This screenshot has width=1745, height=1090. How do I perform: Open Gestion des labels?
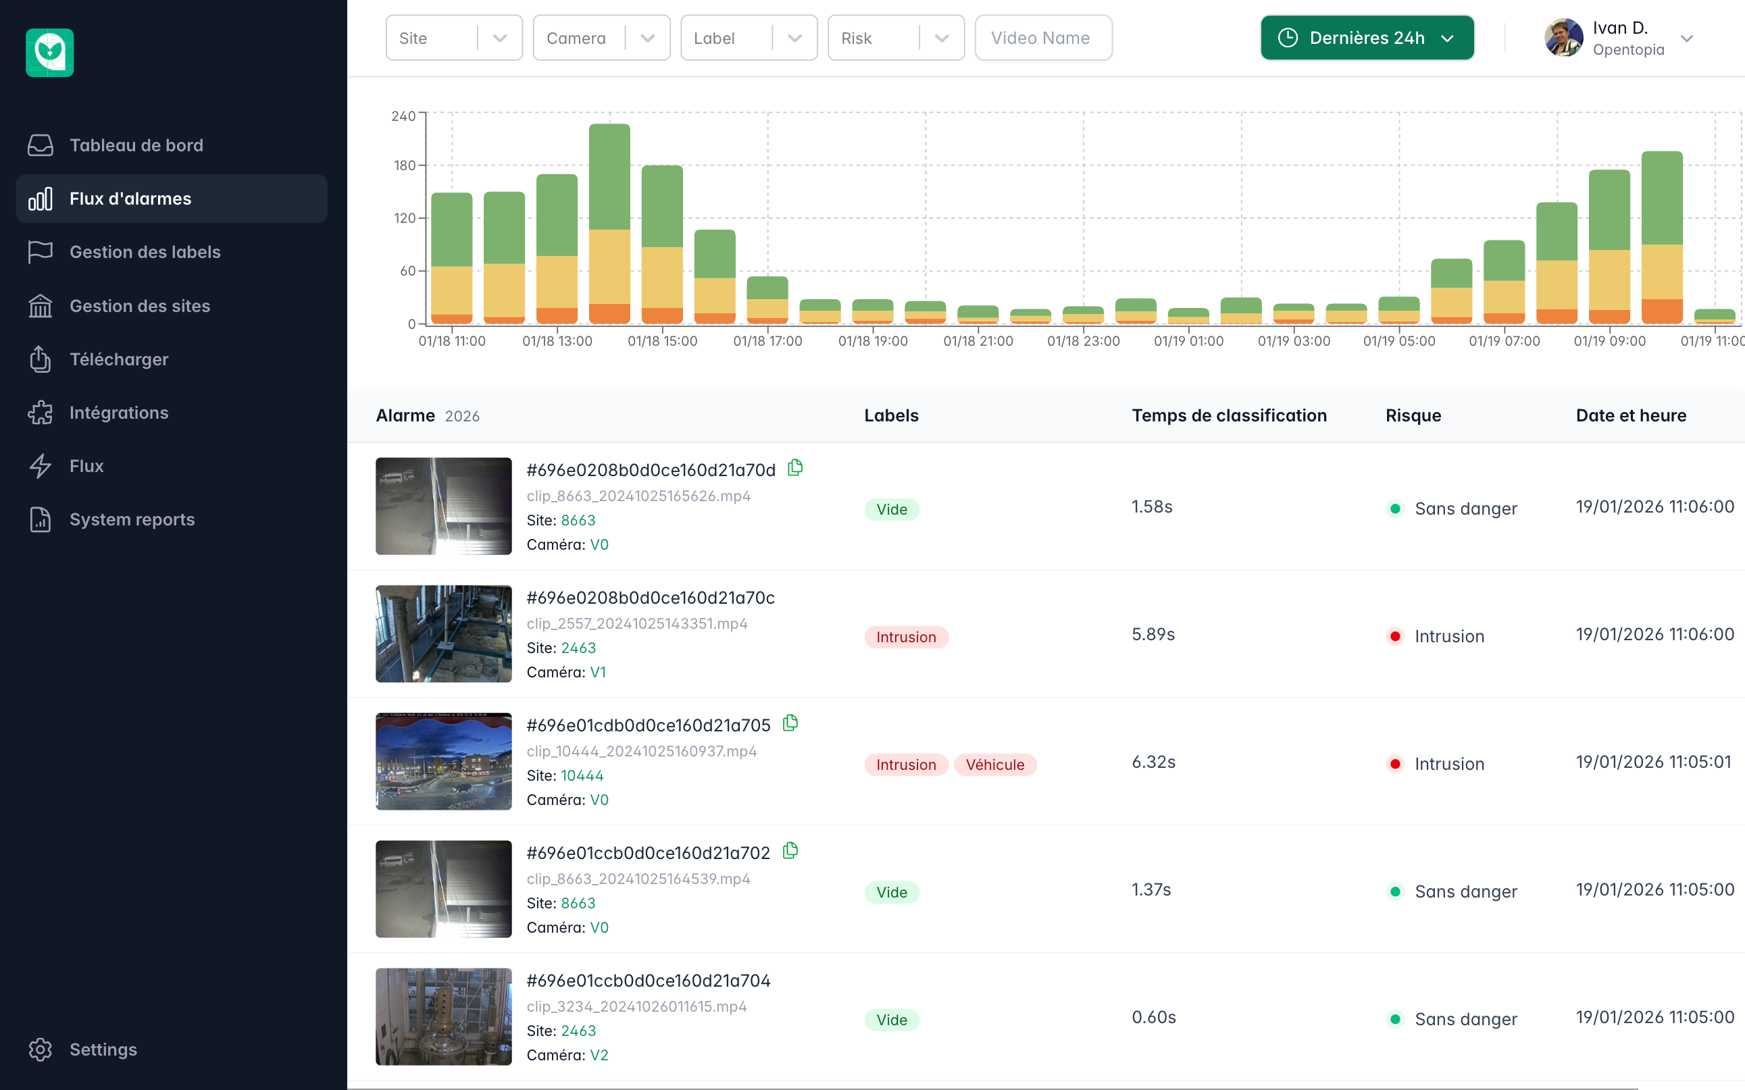coord(145,252)
